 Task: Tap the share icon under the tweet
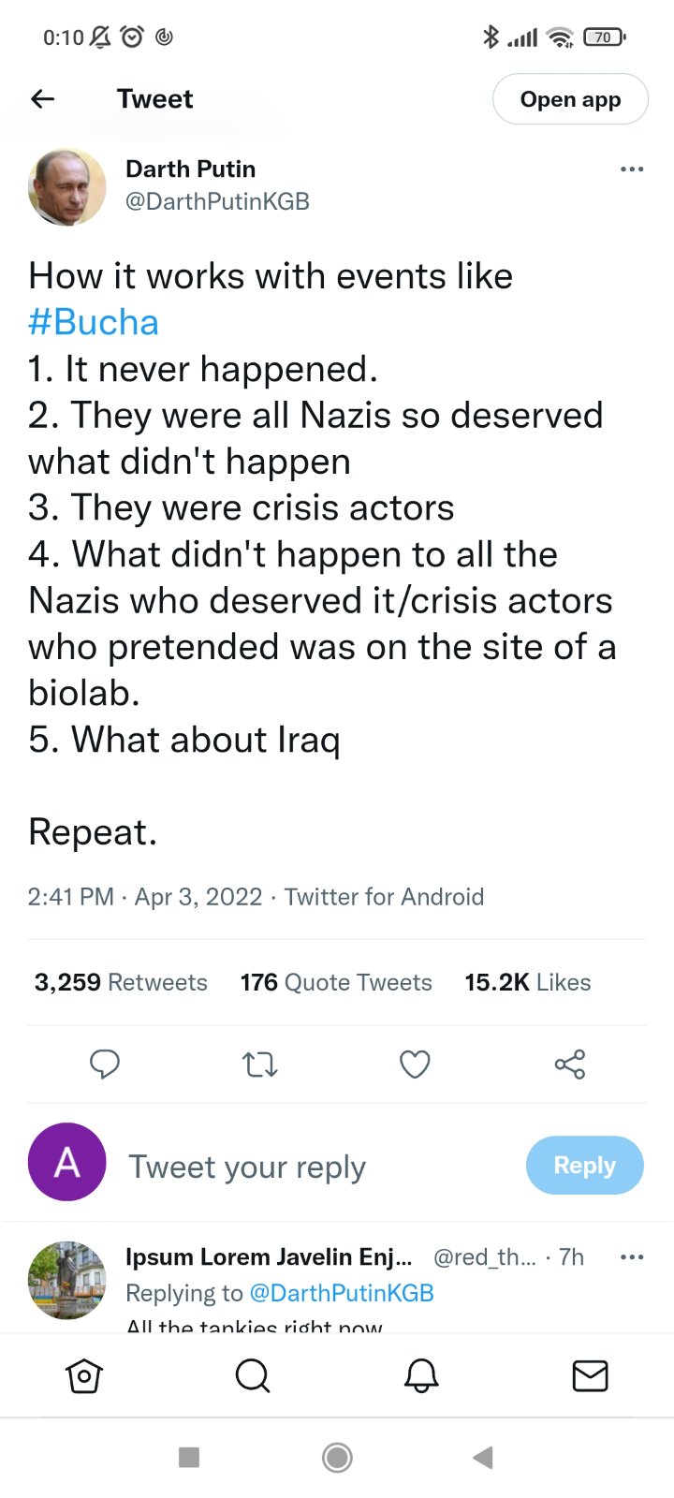click(569, 1065)
